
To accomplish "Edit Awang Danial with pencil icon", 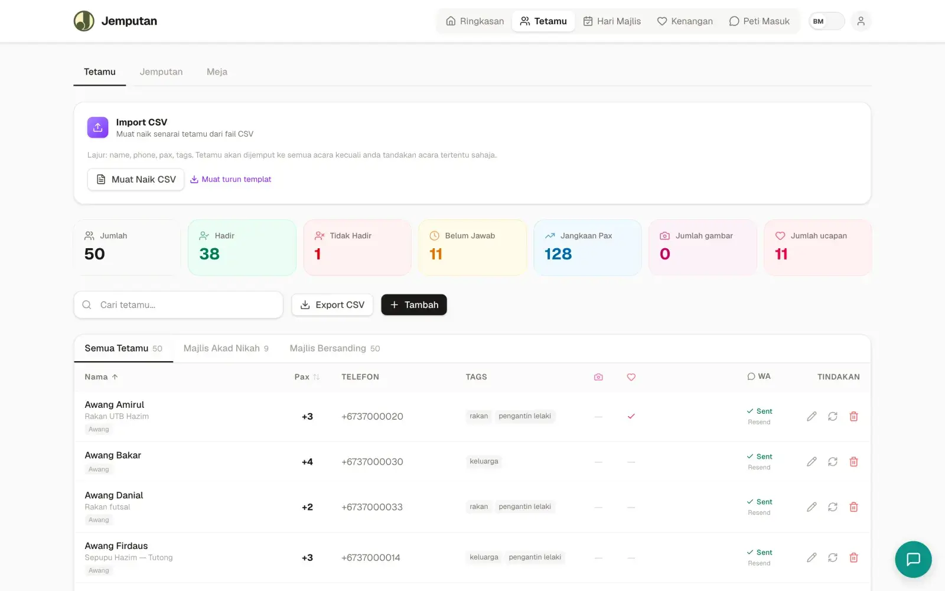I will pos(812,507).
